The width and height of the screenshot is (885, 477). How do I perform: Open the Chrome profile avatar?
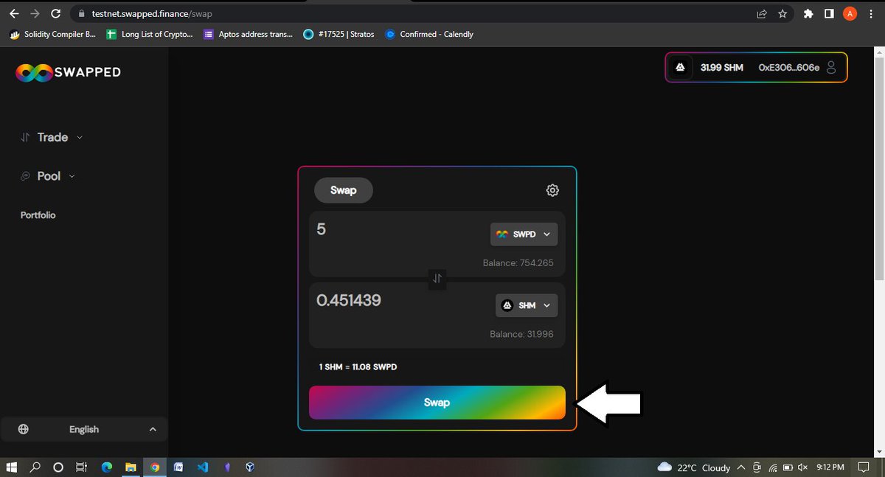pos(850,13)
